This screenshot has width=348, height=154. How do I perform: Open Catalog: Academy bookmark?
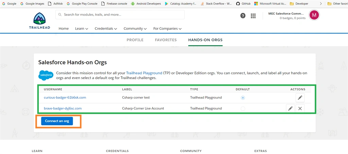click(x=180, y=3)
